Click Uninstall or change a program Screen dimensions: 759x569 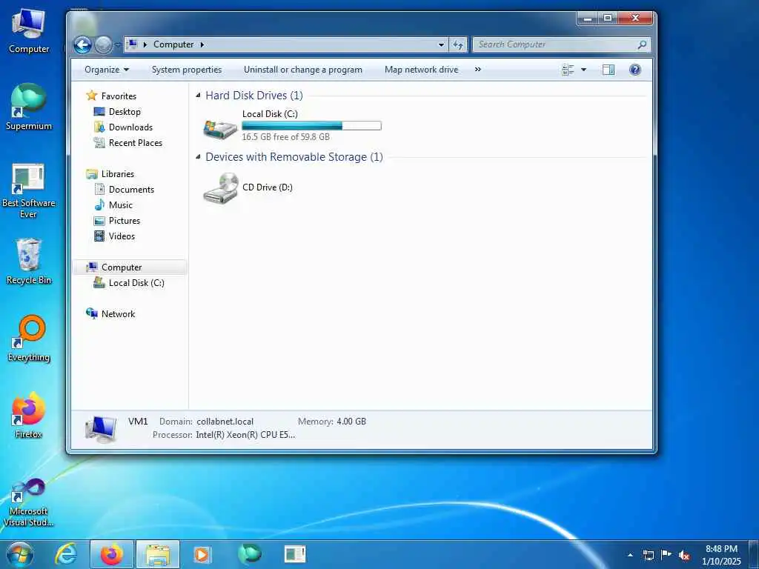tap(303, 70)
